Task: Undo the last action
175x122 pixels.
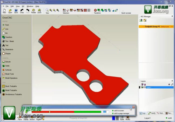Action: (22, 11)
